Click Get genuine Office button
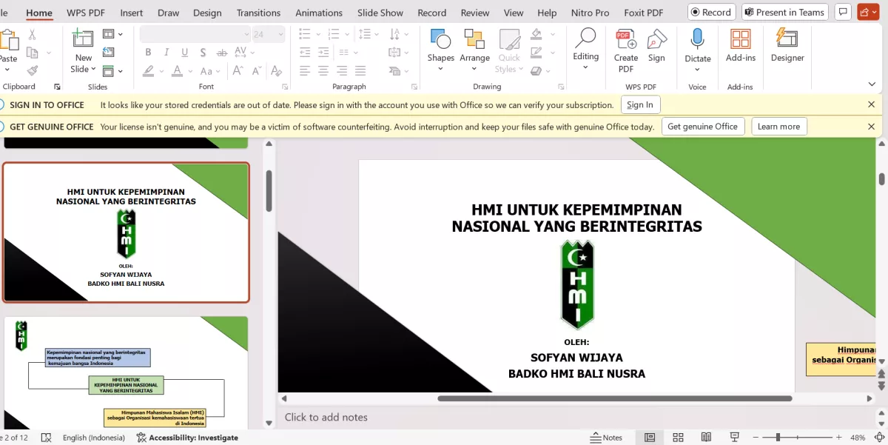 point(702,127)
